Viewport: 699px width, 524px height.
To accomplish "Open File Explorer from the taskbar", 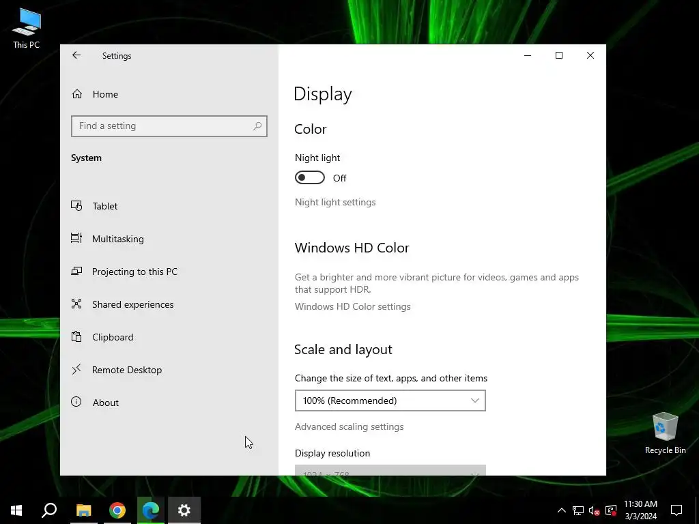I will coord(83,510).
